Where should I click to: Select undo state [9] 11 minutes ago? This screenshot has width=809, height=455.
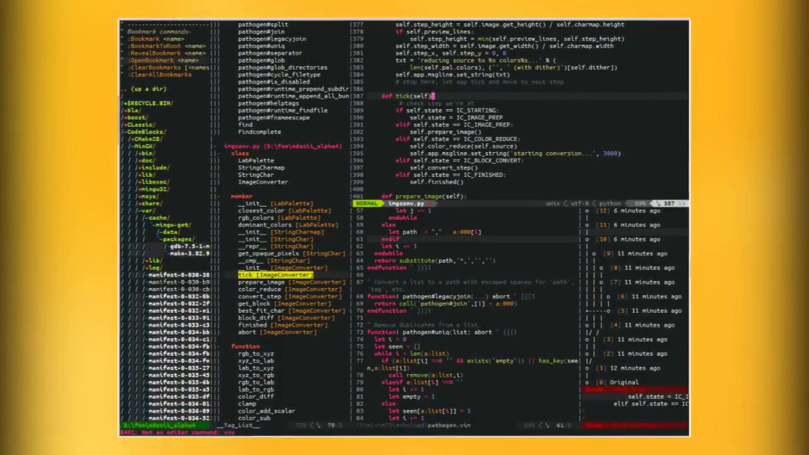(x=636, y=253)
